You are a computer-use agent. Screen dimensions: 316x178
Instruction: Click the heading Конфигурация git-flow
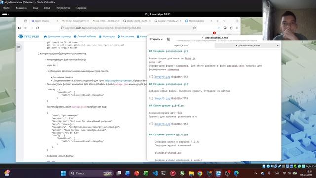pos(166,106)
